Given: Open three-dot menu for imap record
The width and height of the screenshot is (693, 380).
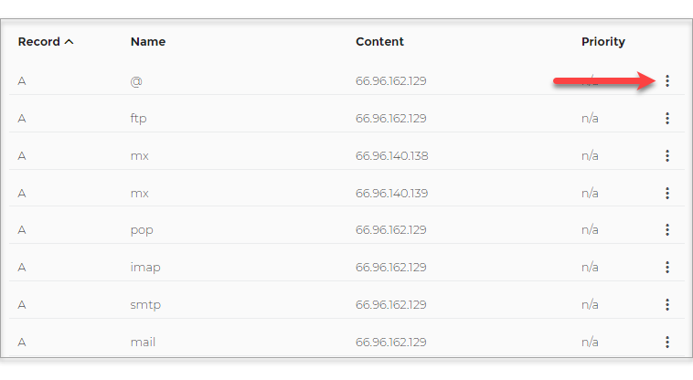Looking at the screenshot, I should (667, 267).
